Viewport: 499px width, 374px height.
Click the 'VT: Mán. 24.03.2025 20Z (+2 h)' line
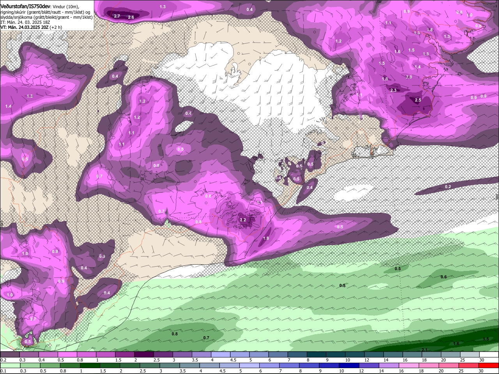pos(31,27)
